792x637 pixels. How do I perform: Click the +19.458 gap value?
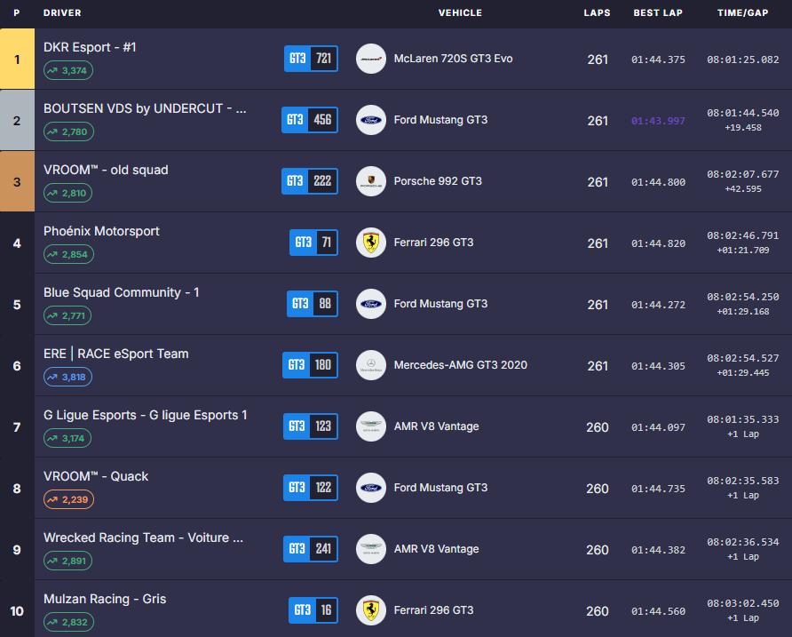point(743,127)
